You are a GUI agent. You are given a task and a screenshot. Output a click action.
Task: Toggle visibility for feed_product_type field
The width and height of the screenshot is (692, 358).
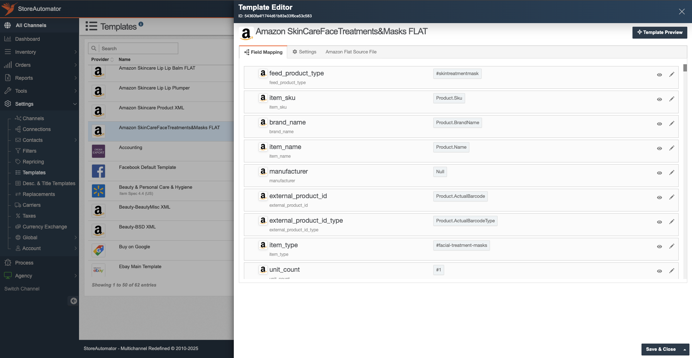660,75
